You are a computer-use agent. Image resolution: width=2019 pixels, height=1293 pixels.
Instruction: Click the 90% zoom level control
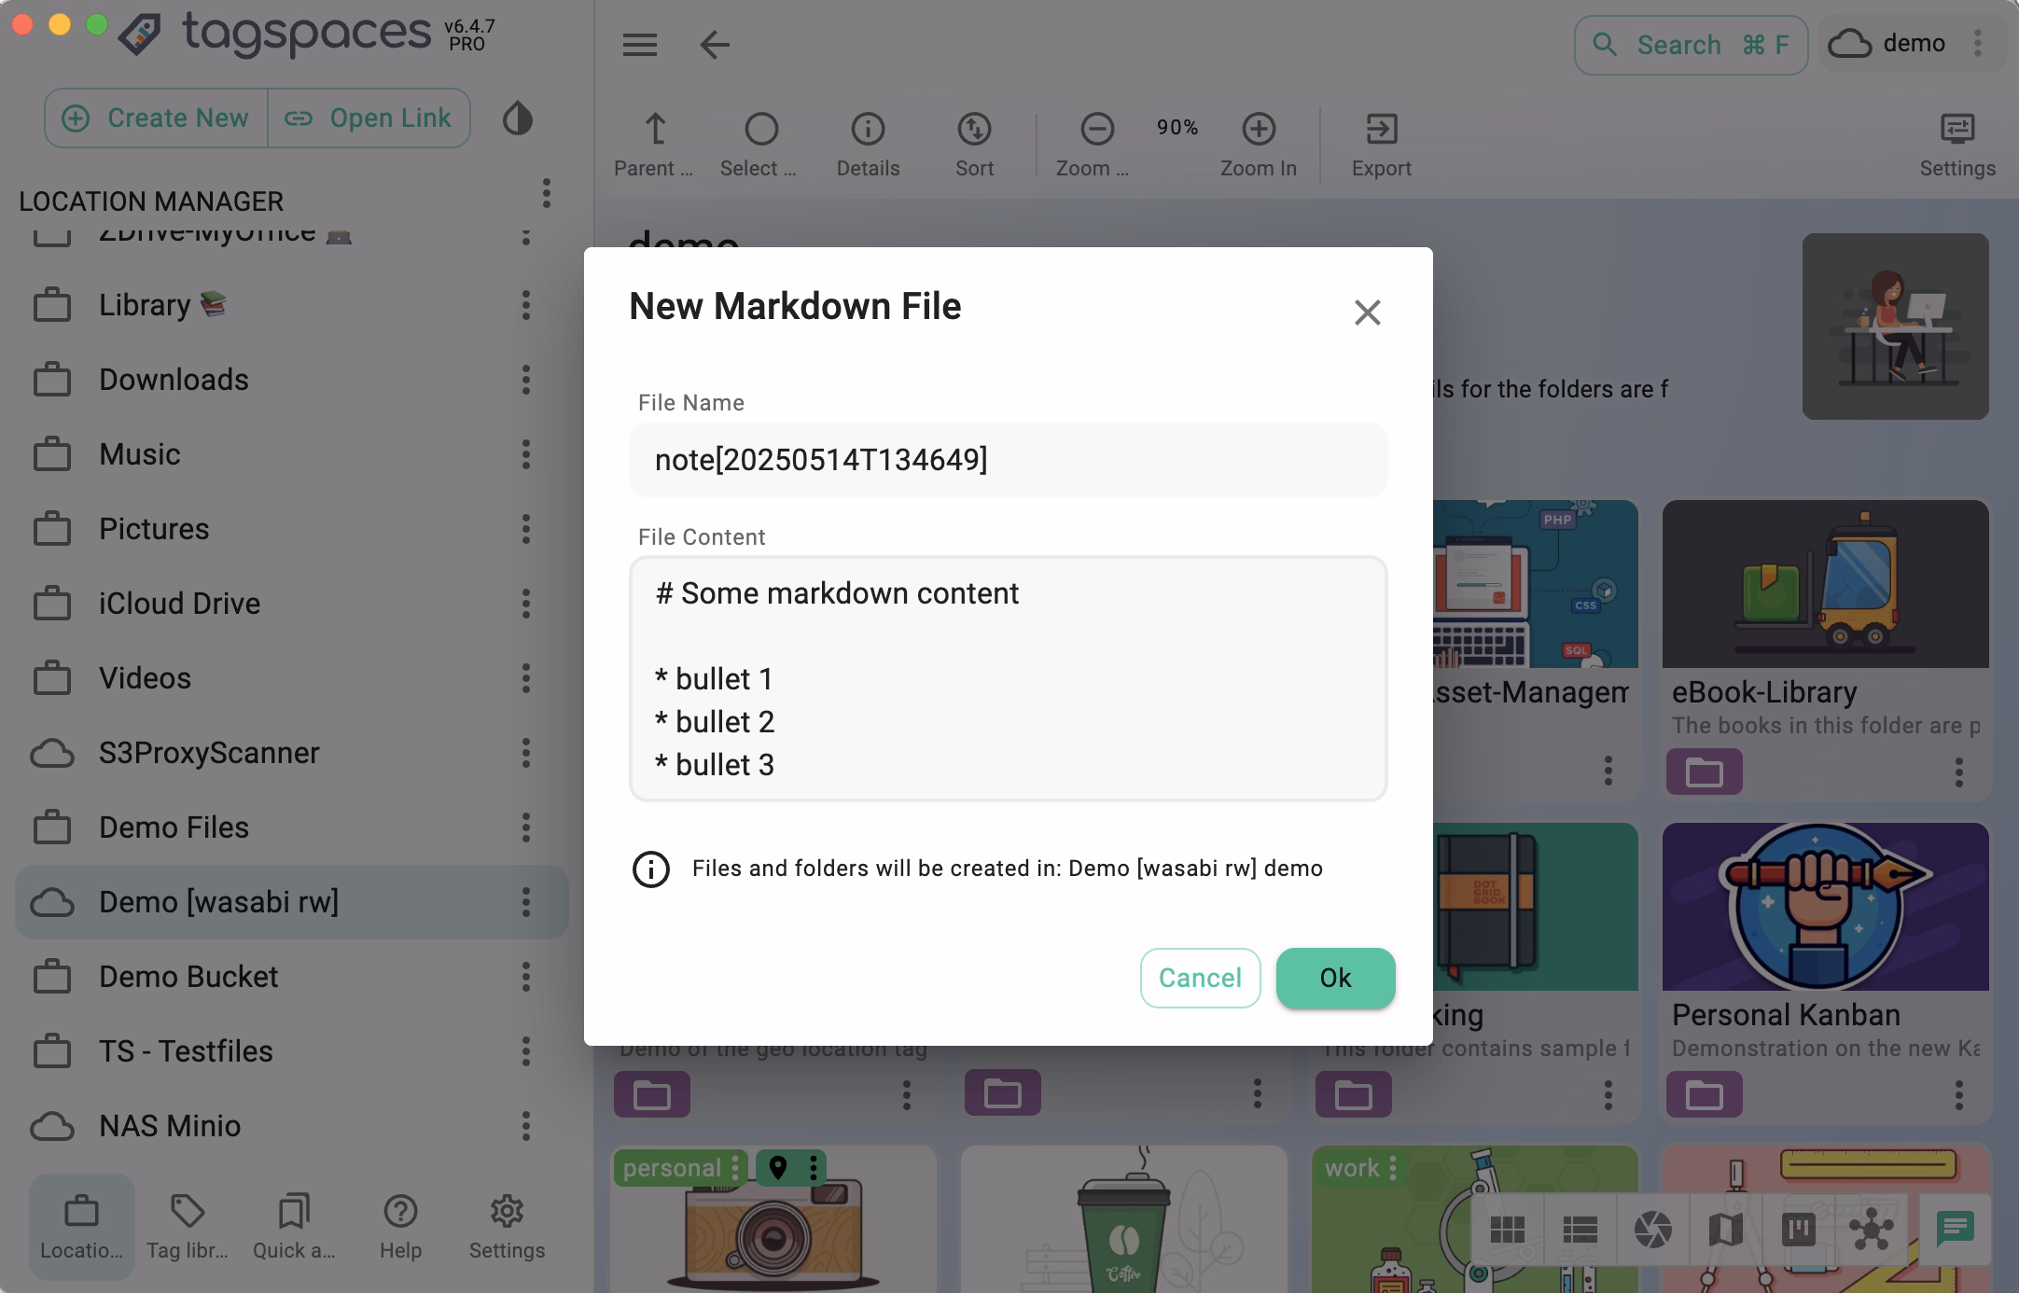pos(1177,128)
